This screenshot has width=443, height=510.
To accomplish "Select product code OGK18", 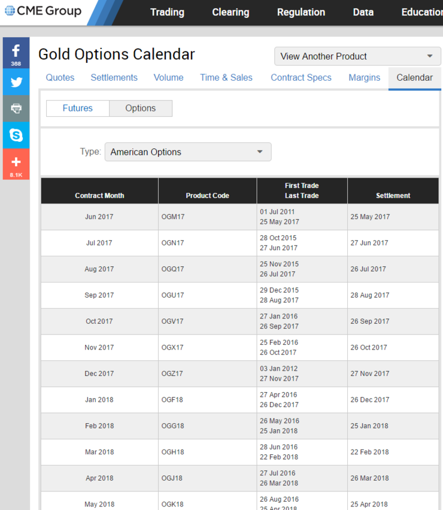I will click(173, 505).
